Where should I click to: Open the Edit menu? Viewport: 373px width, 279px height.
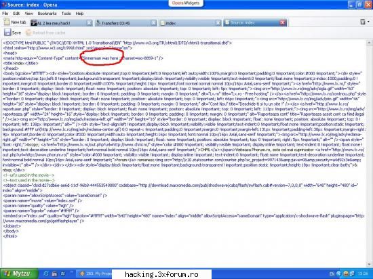(x=16, y=14)
